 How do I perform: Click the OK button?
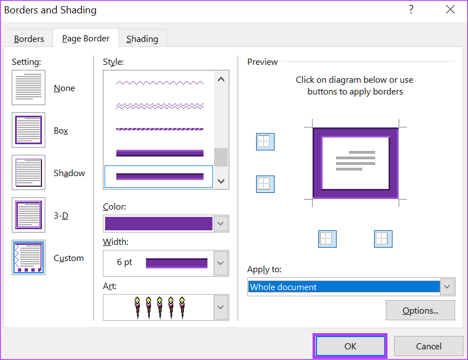[x=350, y=346]
